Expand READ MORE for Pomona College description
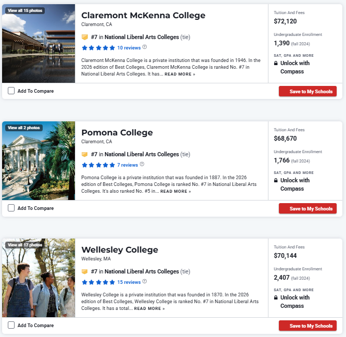346x337 pixels. click(175, 192)
